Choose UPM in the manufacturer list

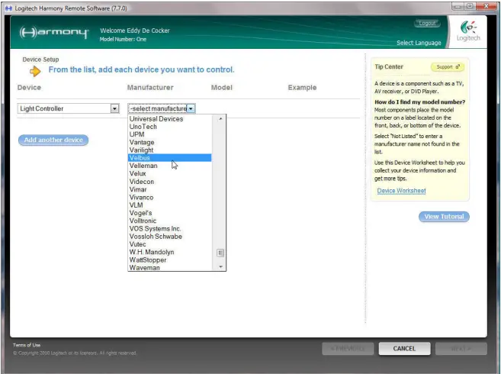point(169,134)
